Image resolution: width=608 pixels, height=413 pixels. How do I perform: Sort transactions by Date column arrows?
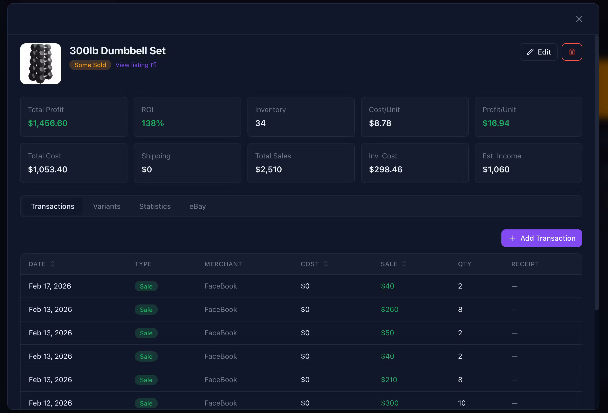pos(52,264)
